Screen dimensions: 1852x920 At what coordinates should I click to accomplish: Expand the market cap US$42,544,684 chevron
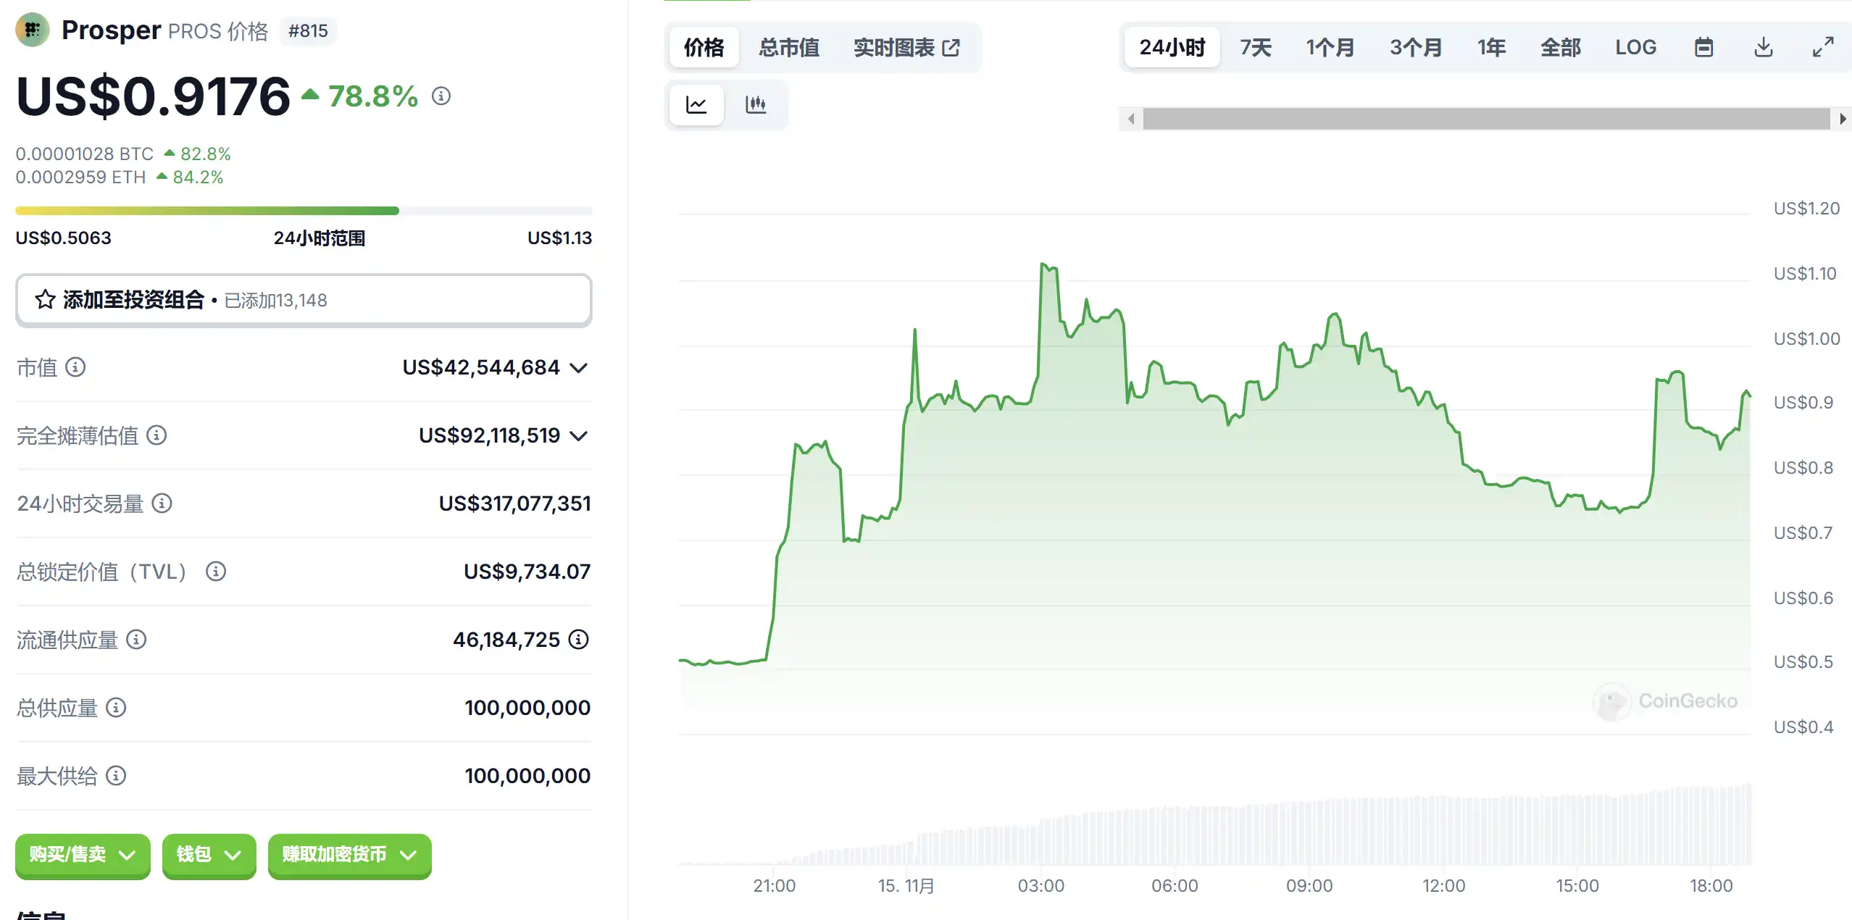point(578,368)
